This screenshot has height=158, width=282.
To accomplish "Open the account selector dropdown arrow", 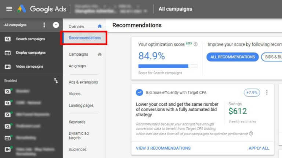I will click(145, 11).
